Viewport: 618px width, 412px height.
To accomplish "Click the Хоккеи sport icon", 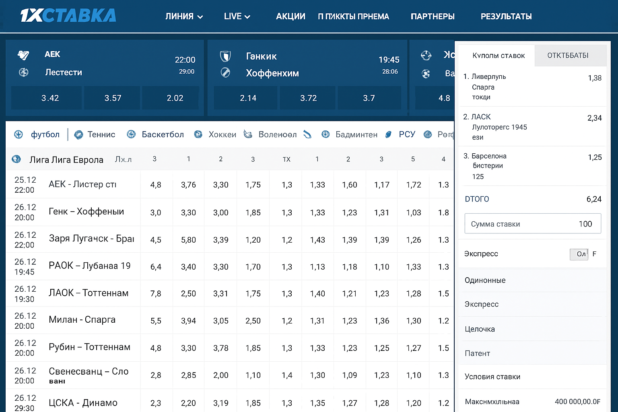I will point(198,134).
